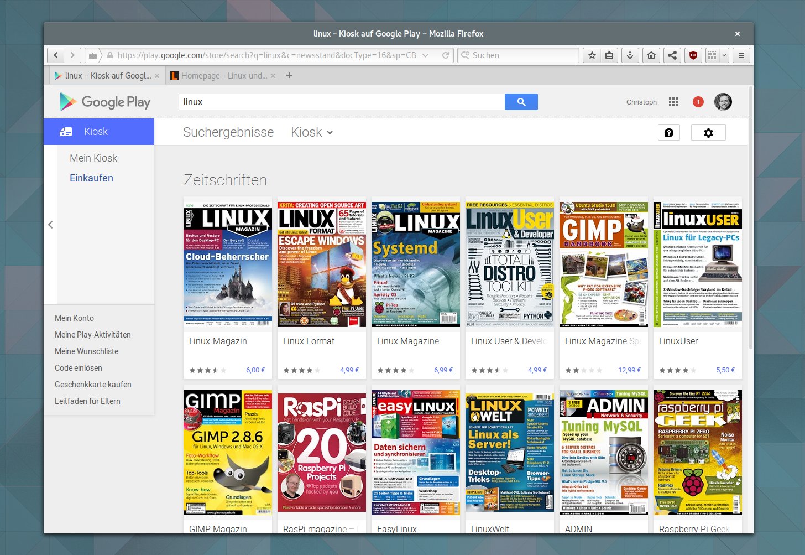The image size is (805, 555).
Task: Open uBlock Origin shield icon
Action: click(693, 55)
